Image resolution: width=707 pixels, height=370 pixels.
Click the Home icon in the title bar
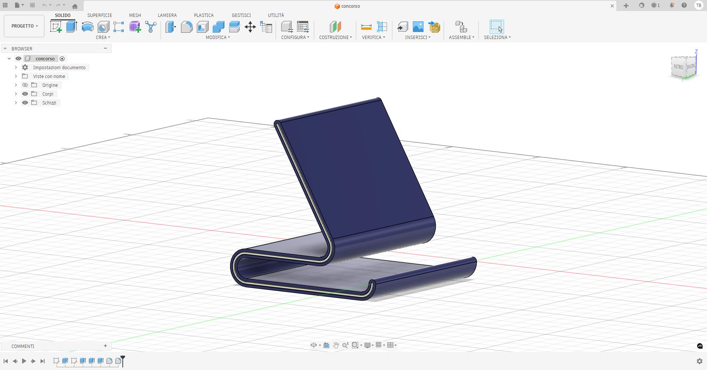click(75, 6)
